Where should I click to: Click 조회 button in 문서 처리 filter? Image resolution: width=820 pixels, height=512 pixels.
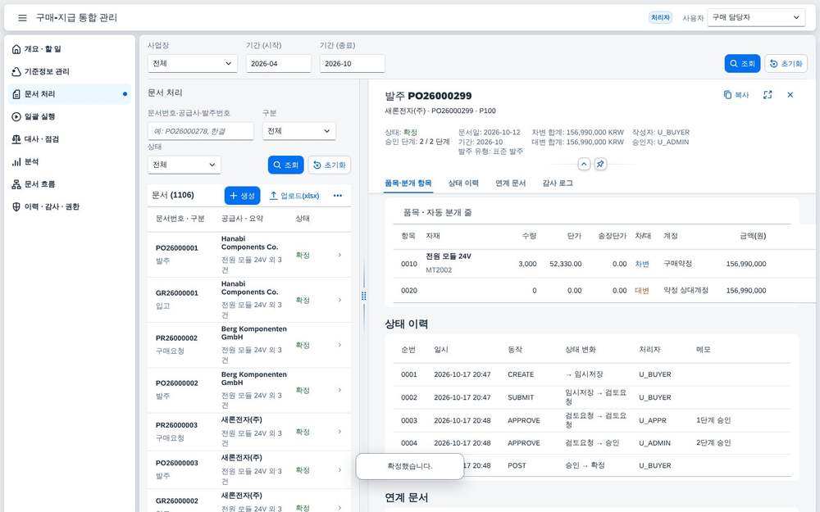click(x=285, y=165)
